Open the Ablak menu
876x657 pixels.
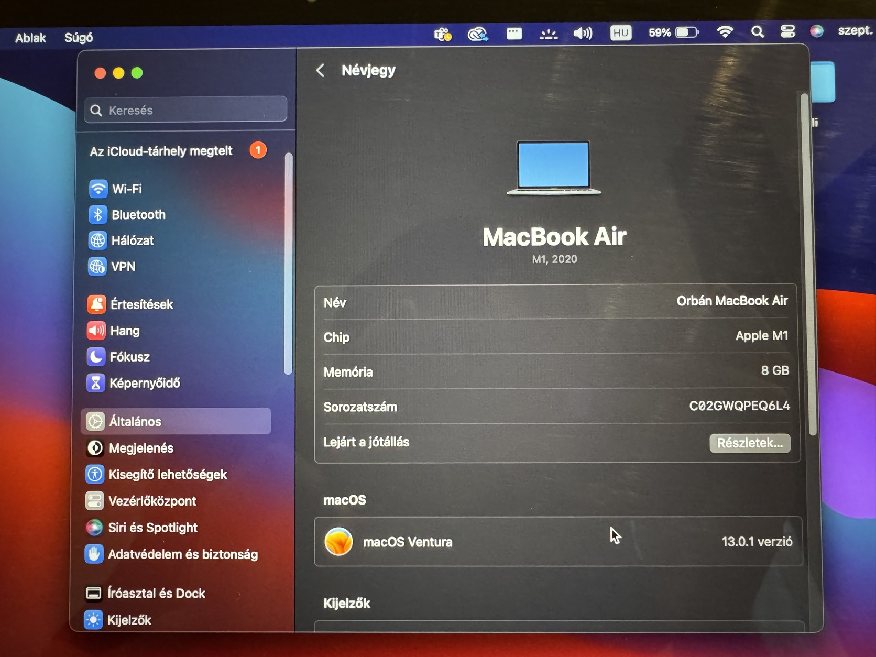30,38
